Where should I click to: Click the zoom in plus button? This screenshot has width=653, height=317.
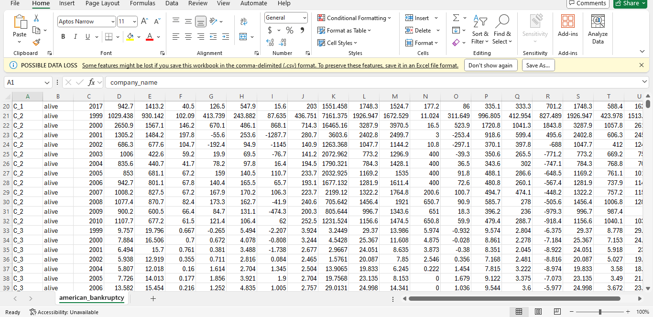(628, 312)
